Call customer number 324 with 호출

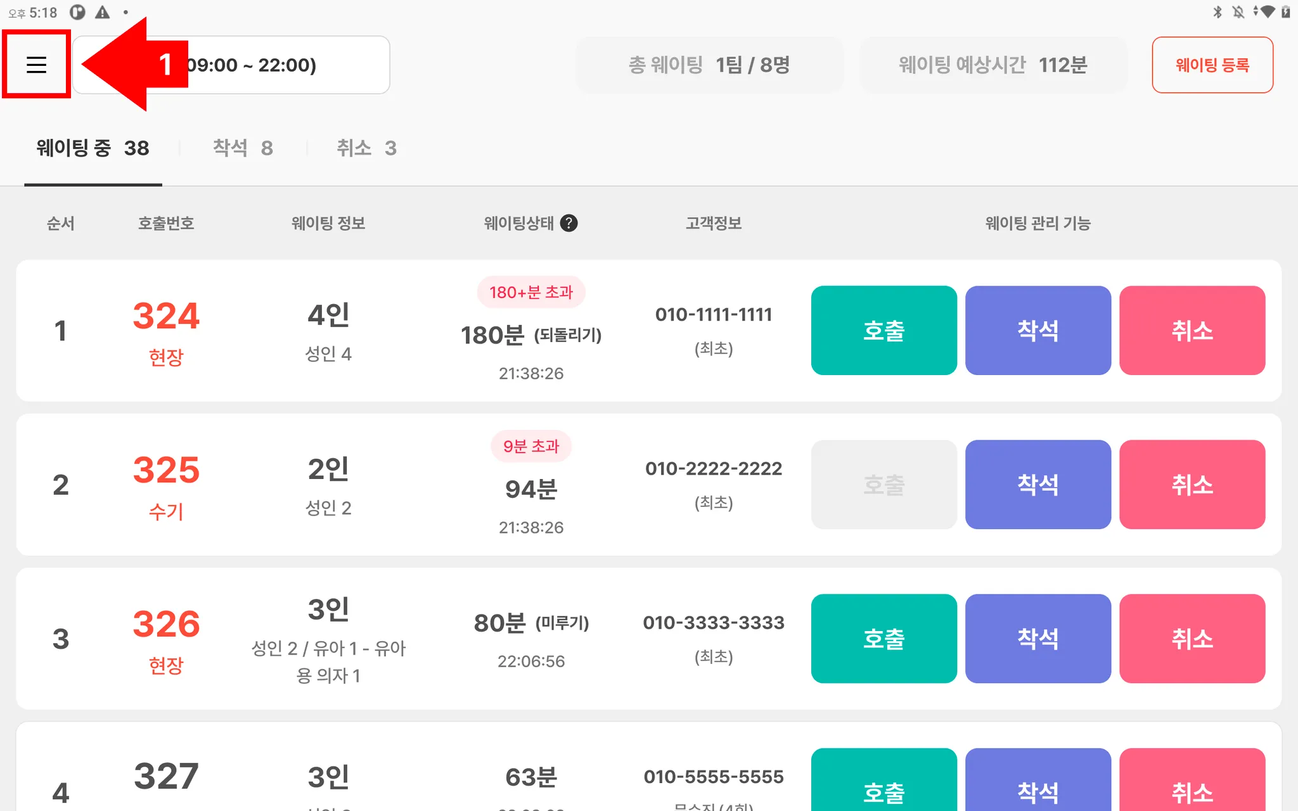pyautogui.click(x=884, y=330)
